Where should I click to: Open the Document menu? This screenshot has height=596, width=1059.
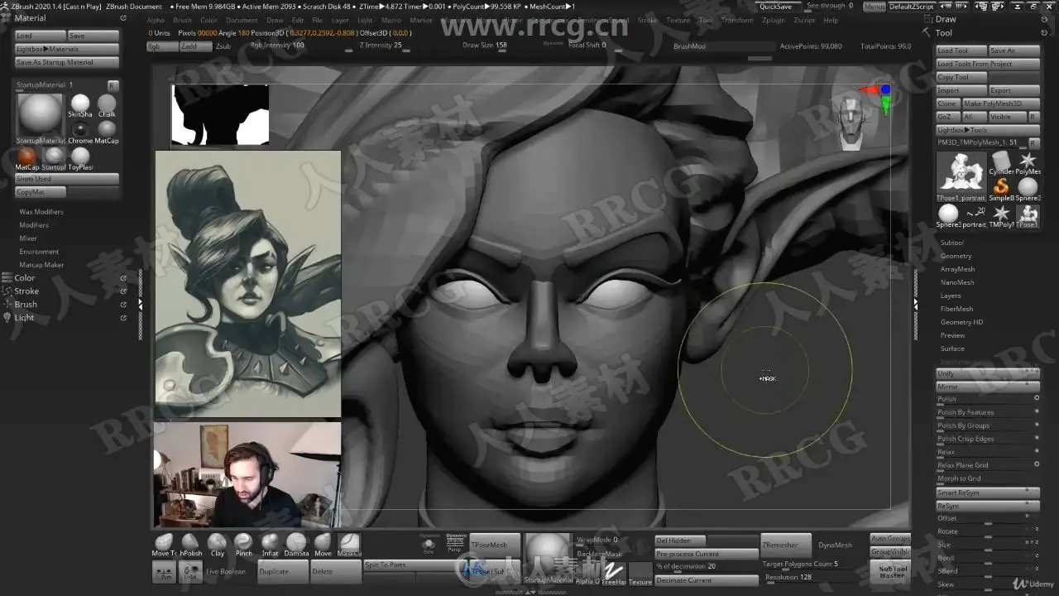click(242, 20)
